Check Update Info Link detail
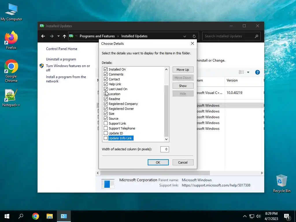The image size is (296, 222). click(x=106, y=138)
